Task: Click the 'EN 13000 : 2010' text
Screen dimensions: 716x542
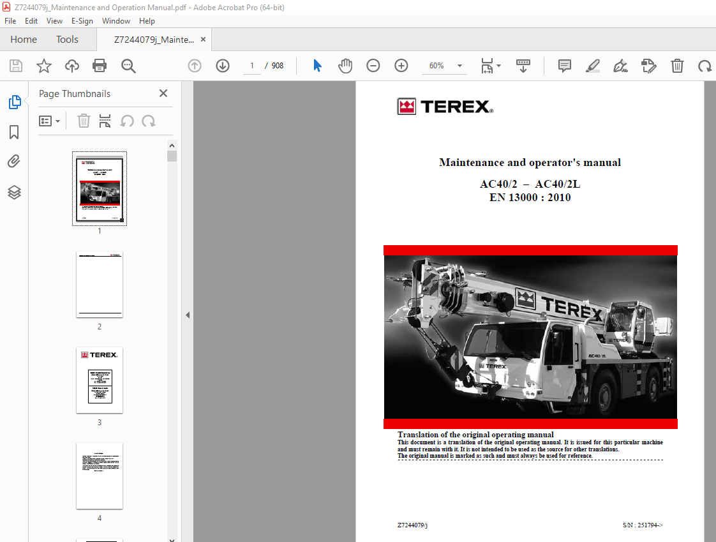Action: 530,197
